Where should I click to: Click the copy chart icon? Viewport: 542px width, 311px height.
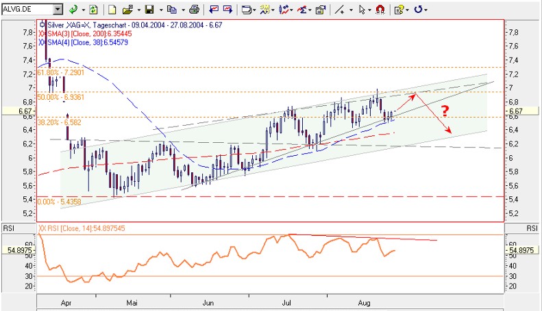coord(171,10)
